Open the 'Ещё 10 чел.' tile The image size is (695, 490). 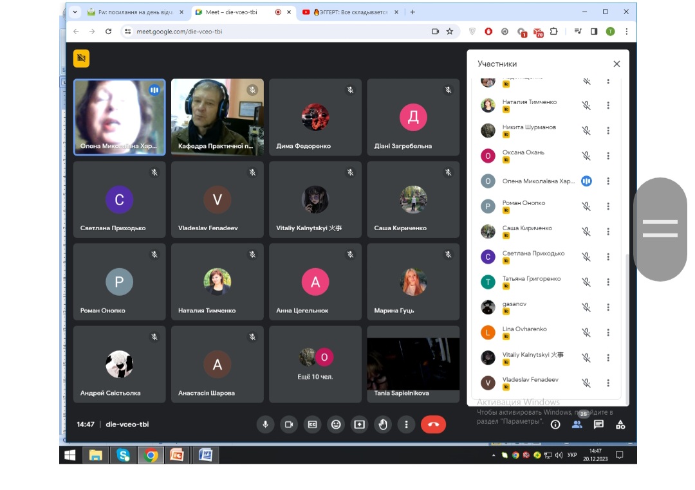315,364
